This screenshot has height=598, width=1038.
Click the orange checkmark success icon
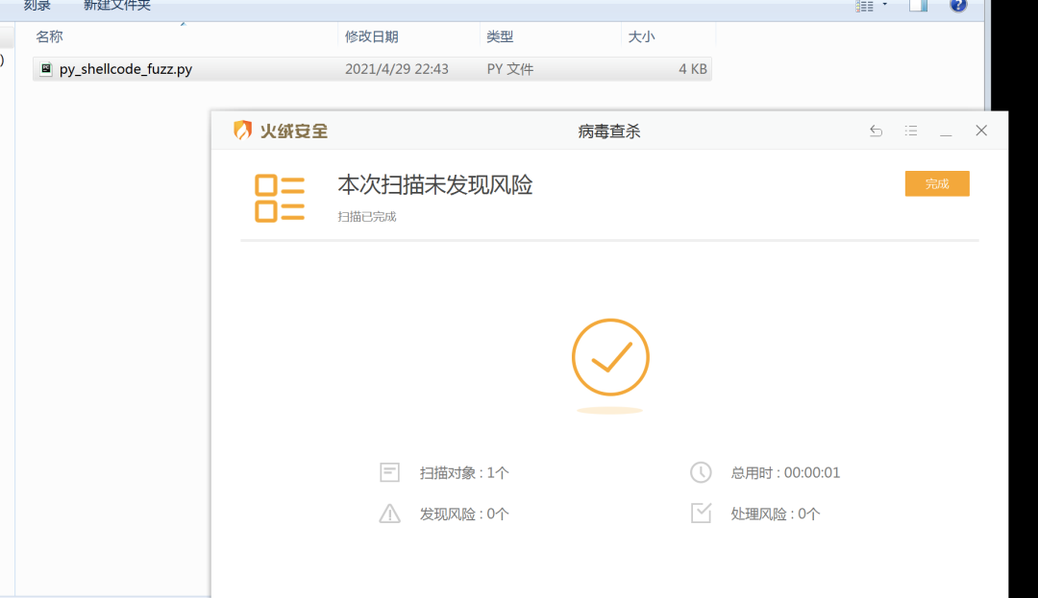coord(610,357)
